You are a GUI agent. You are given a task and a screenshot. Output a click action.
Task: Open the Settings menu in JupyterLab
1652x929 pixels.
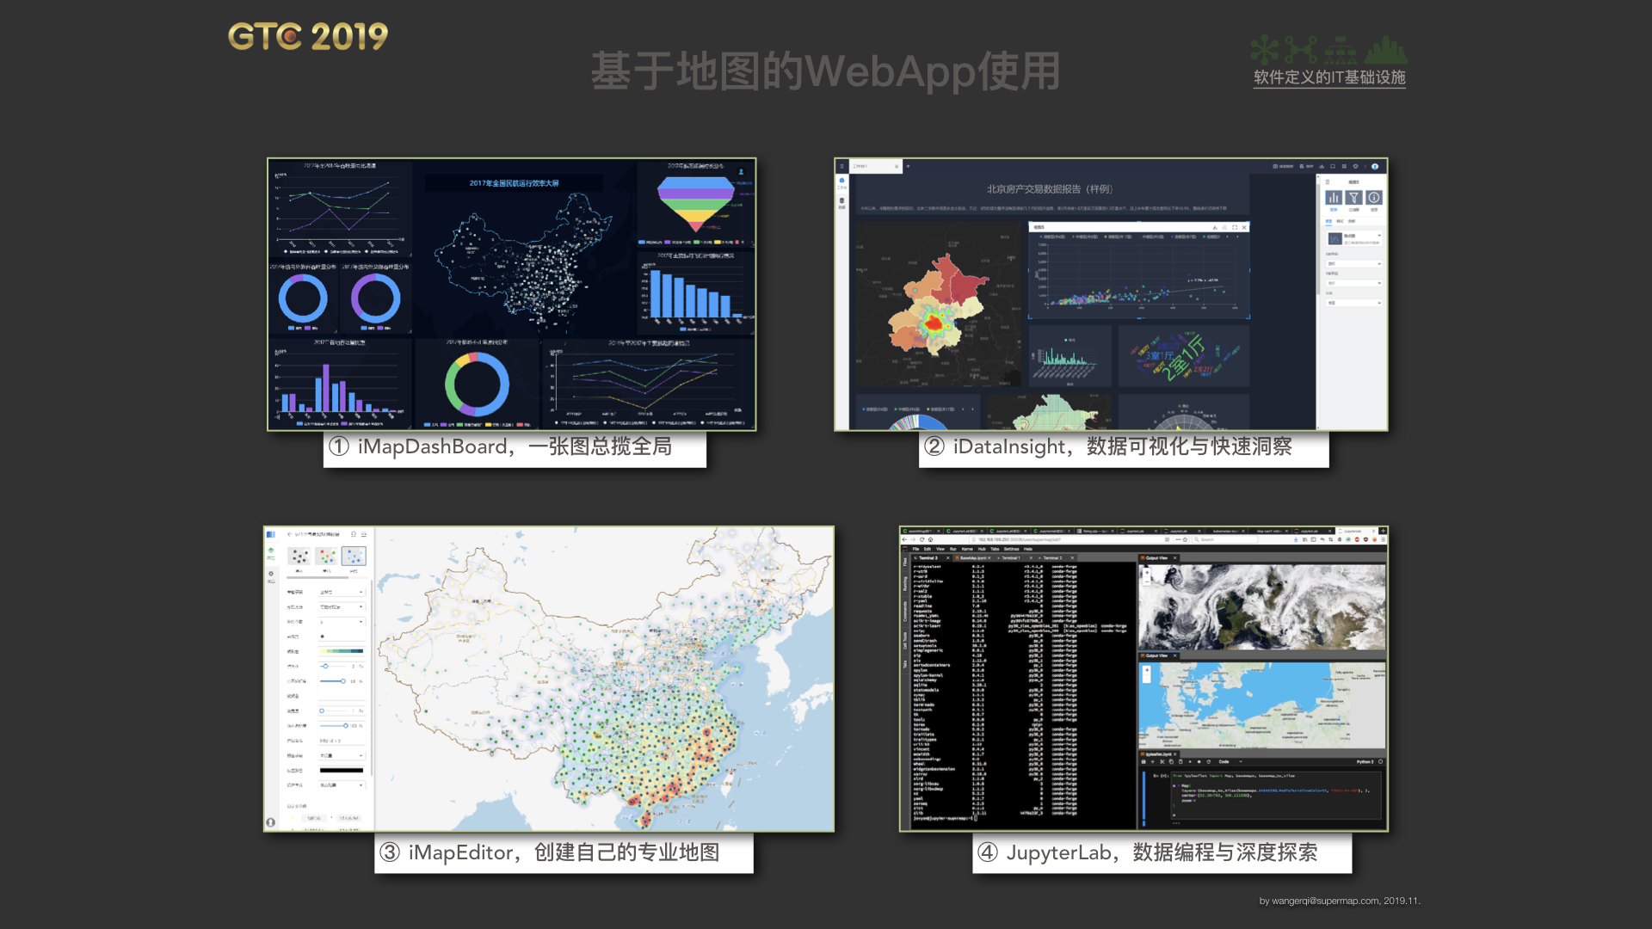(x=1011, y=549)
